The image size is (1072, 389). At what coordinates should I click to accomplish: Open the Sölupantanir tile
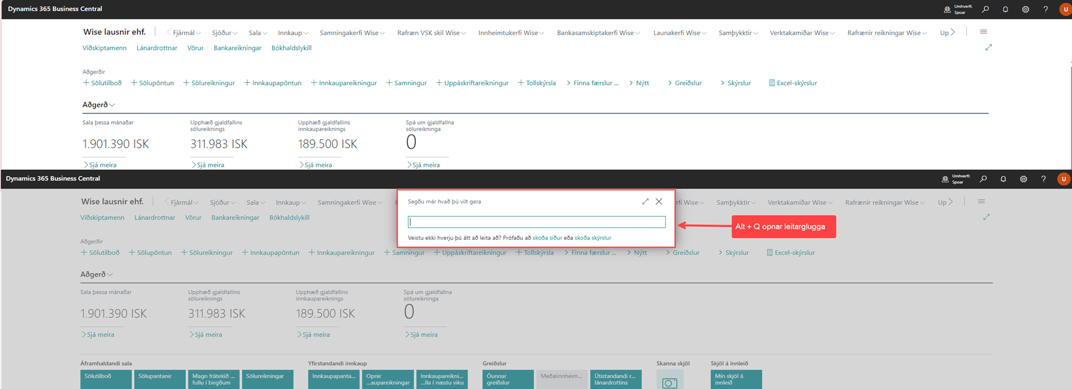(159, 379)
